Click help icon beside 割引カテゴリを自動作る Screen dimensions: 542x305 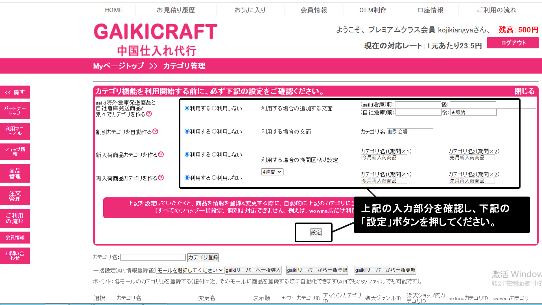(x=155, y=131)
